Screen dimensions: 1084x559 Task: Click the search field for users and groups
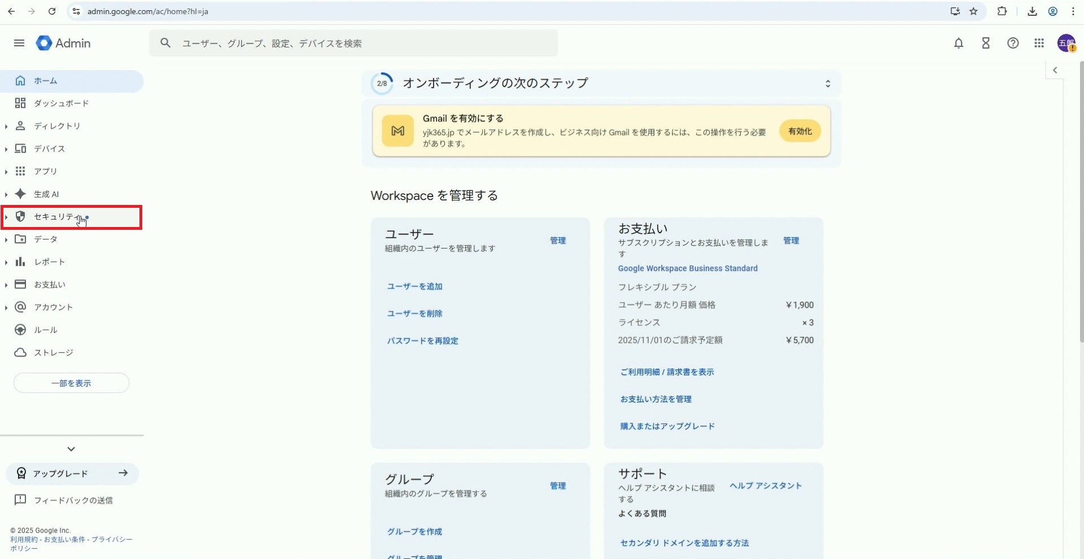pyautogui.click(x=361, y=43)
